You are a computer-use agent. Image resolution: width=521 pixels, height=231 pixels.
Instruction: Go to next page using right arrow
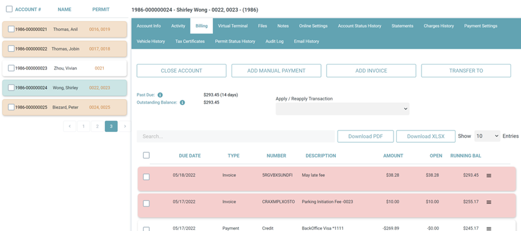coord(125,126)
